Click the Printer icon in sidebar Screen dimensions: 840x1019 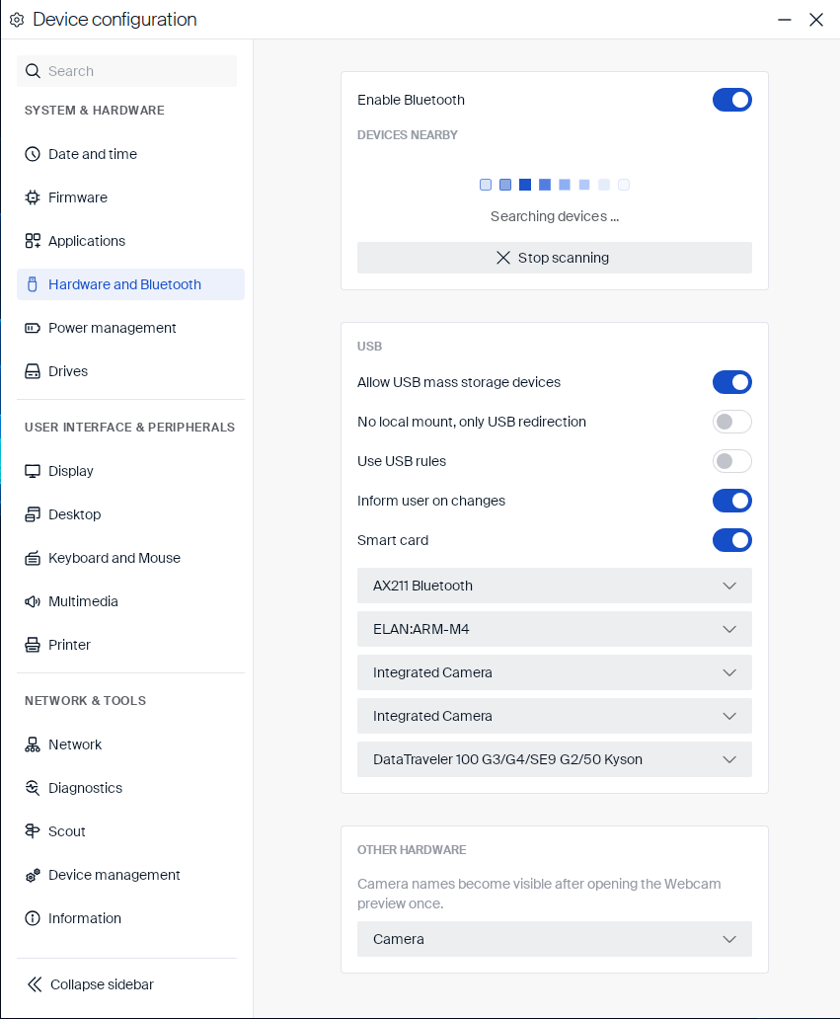pyautogui.click(x=33, y=645)
